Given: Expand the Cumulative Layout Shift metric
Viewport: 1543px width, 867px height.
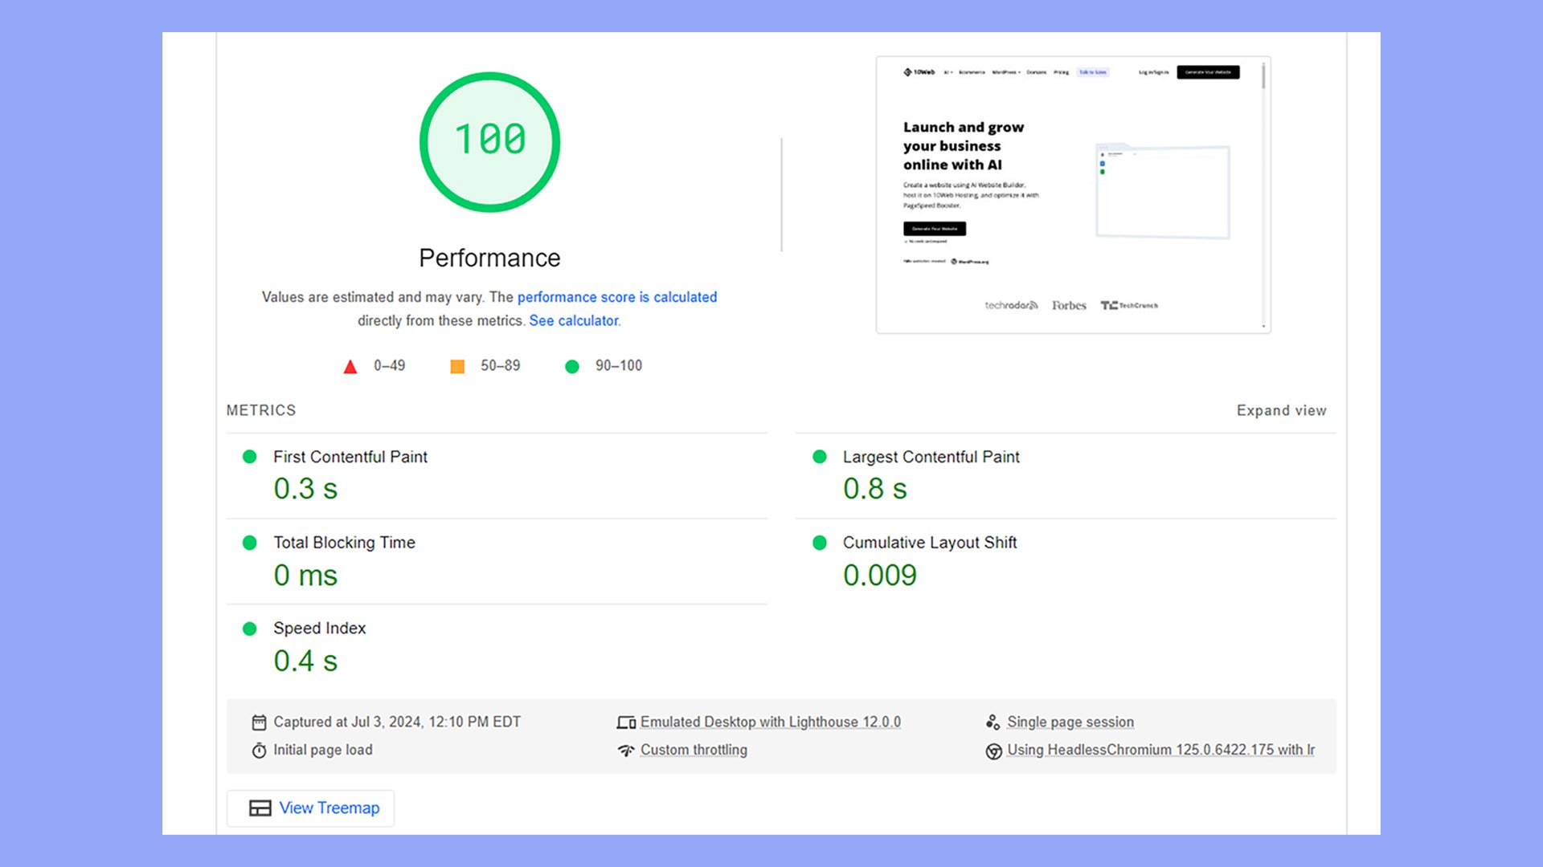Looking at the screenshot, I should click(x=929, y=543).
